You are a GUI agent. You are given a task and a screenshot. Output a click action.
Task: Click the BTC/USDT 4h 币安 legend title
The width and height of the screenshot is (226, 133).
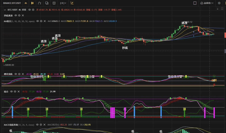tap(17, 10)
